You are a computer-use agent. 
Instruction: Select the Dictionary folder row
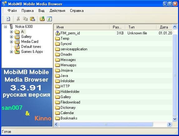pyautogui.click(x=113, y=108)
